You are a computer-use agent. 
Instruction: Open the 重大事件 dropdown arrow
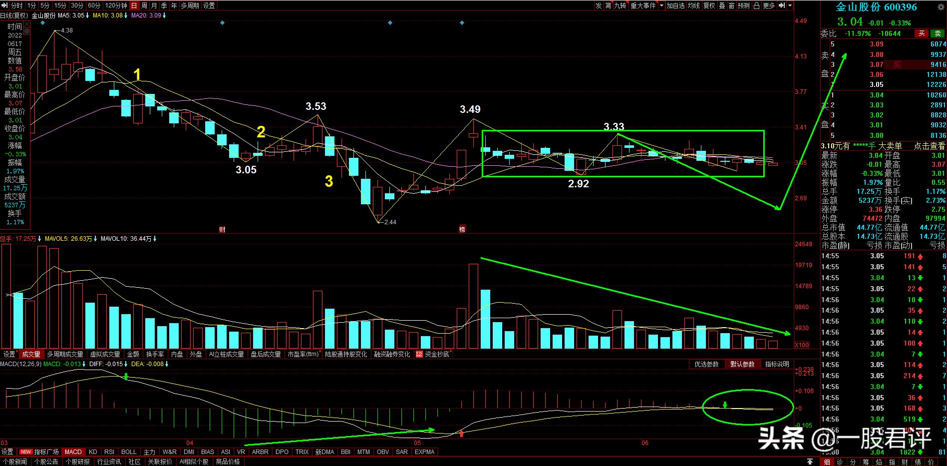tap(661, 5)
